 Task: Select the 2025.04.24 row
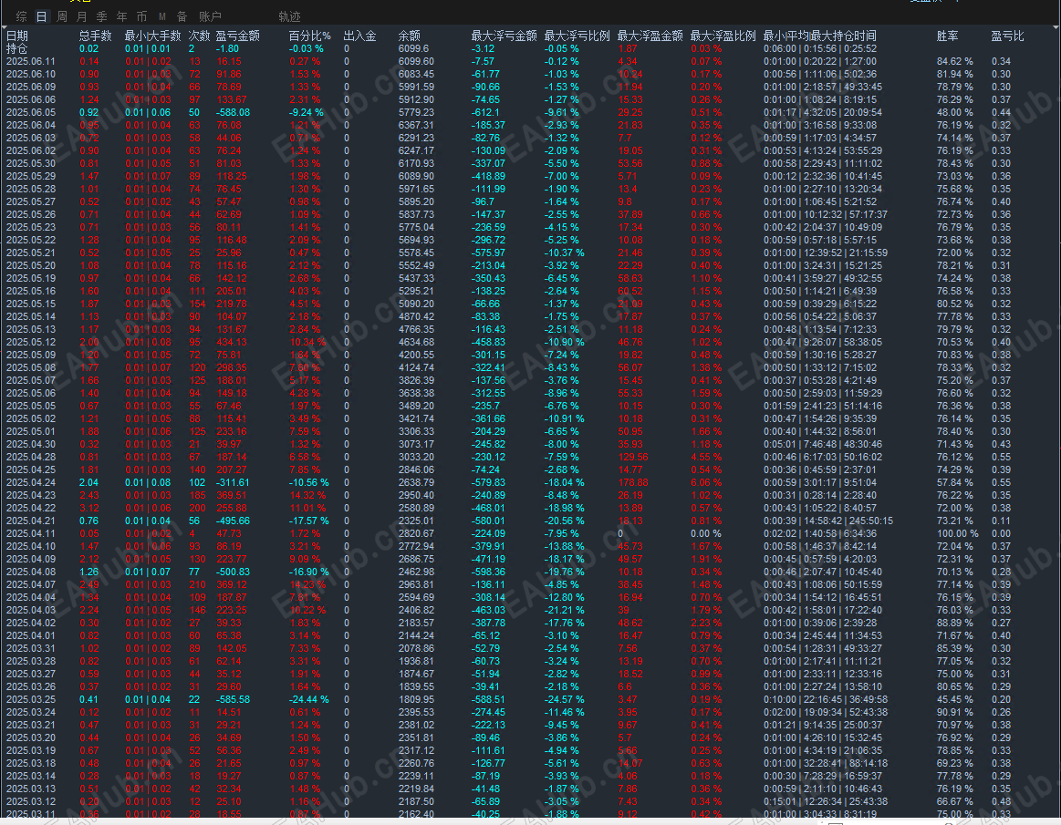(x=531, y=483)
